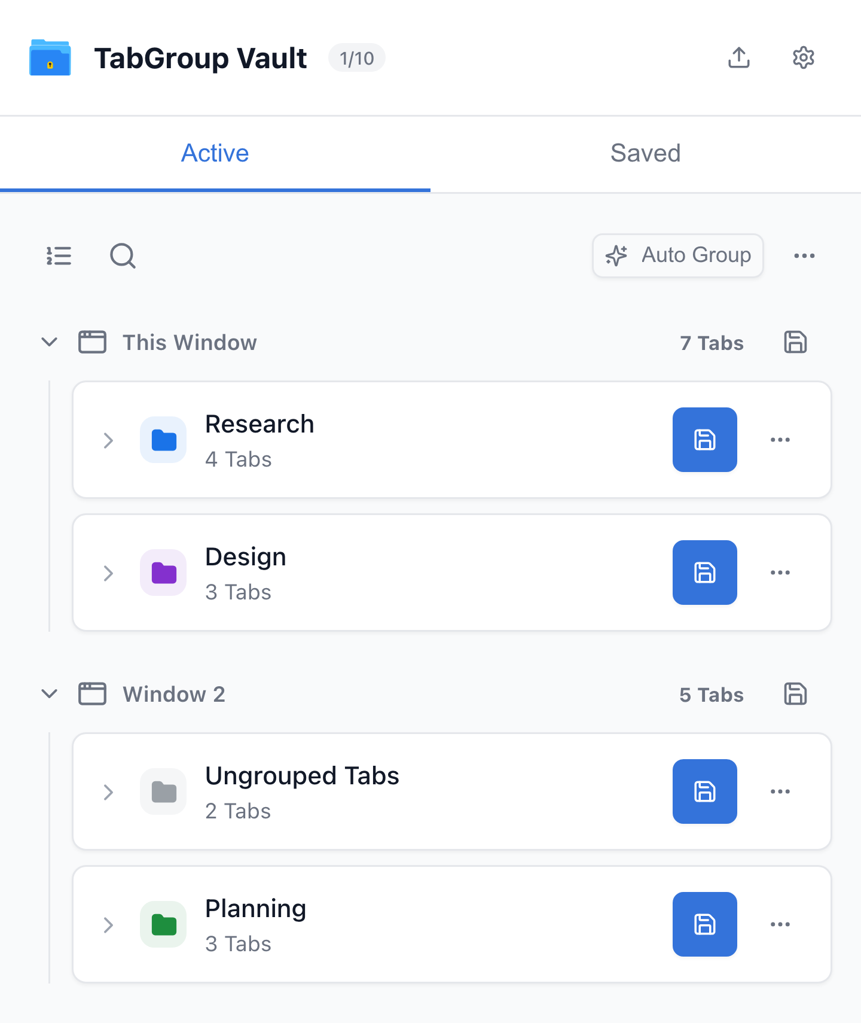Click the purple Design folder icon

163,573
